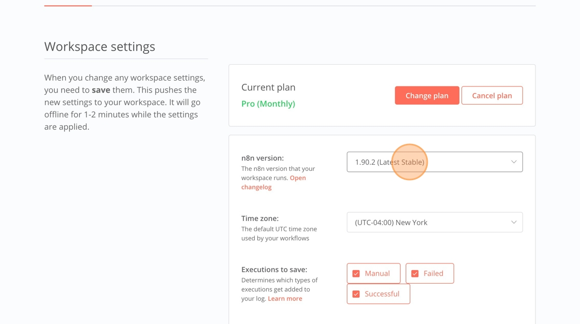Click the bold 'save' word in description
Image resolution: width=580 pixels, height=324 pixels.
click(x=101, y=90)
